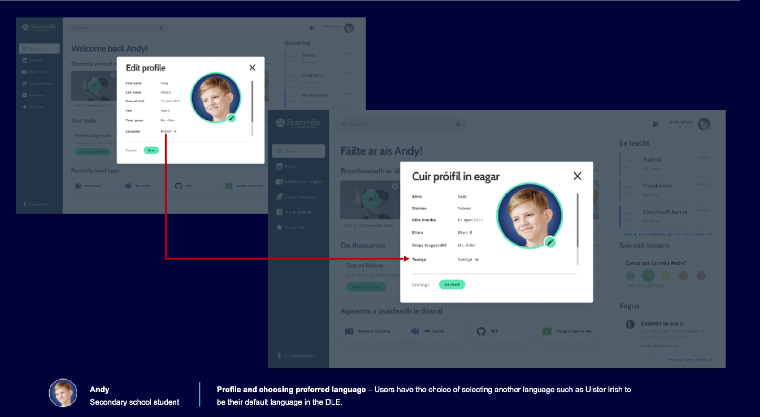Open the Tíreolaíocht event
The image size is (760, 417).
click(666, 190)
